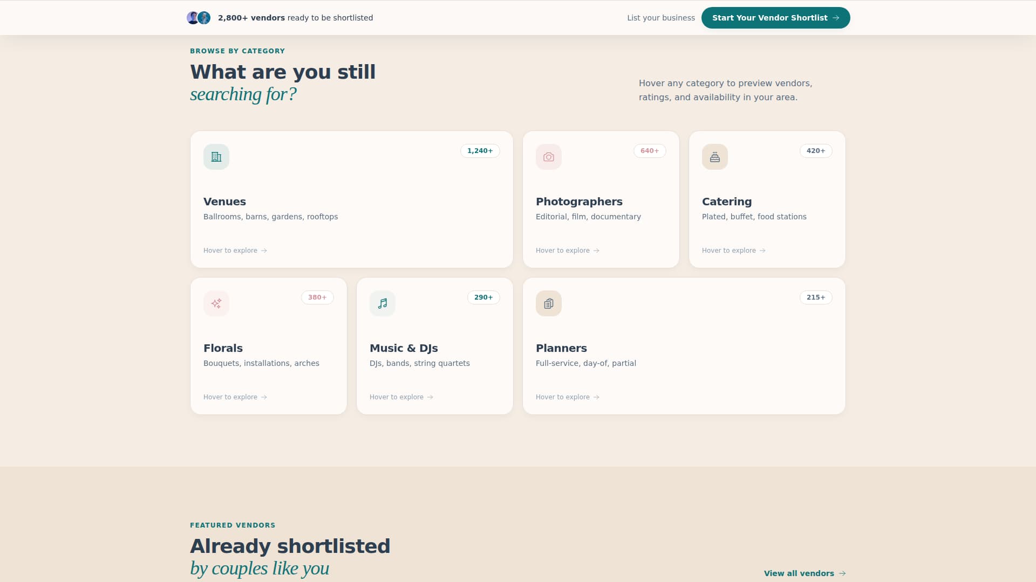Click 'searching for?' italic heading
This screenshot has height=582, width=1036.
point(243,94)
